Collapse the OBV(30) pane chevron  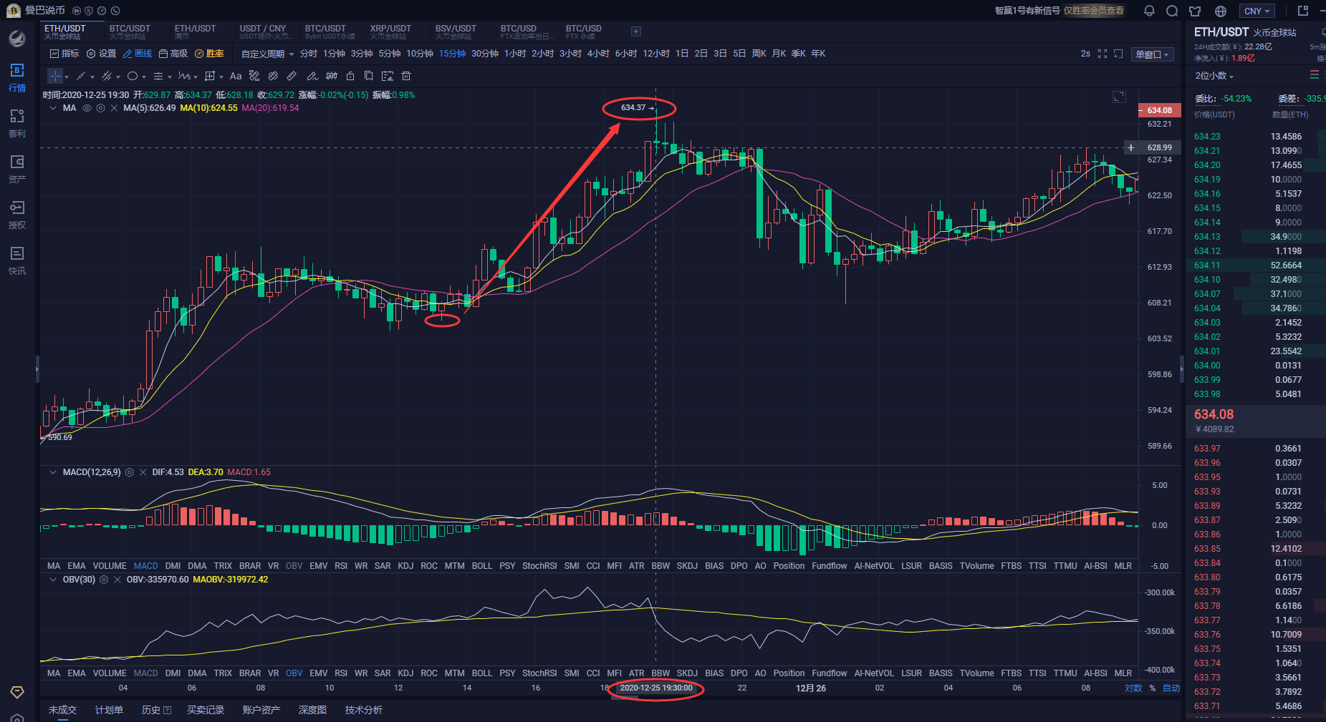(x=53, y=580)
